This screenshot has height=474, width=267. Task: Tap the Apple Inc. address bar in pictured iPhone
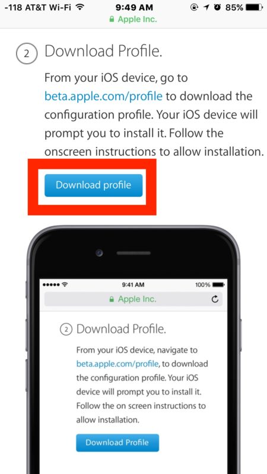133,299
